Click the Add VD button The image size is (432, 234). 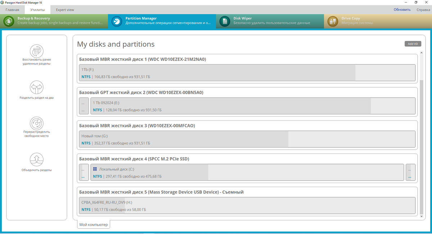tap(413, 43)
